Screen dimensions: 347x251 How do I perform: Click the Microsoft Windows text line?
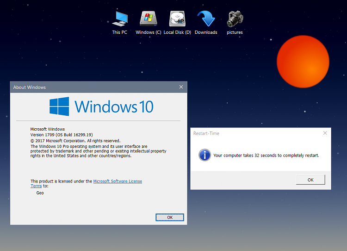click(48, 129)
